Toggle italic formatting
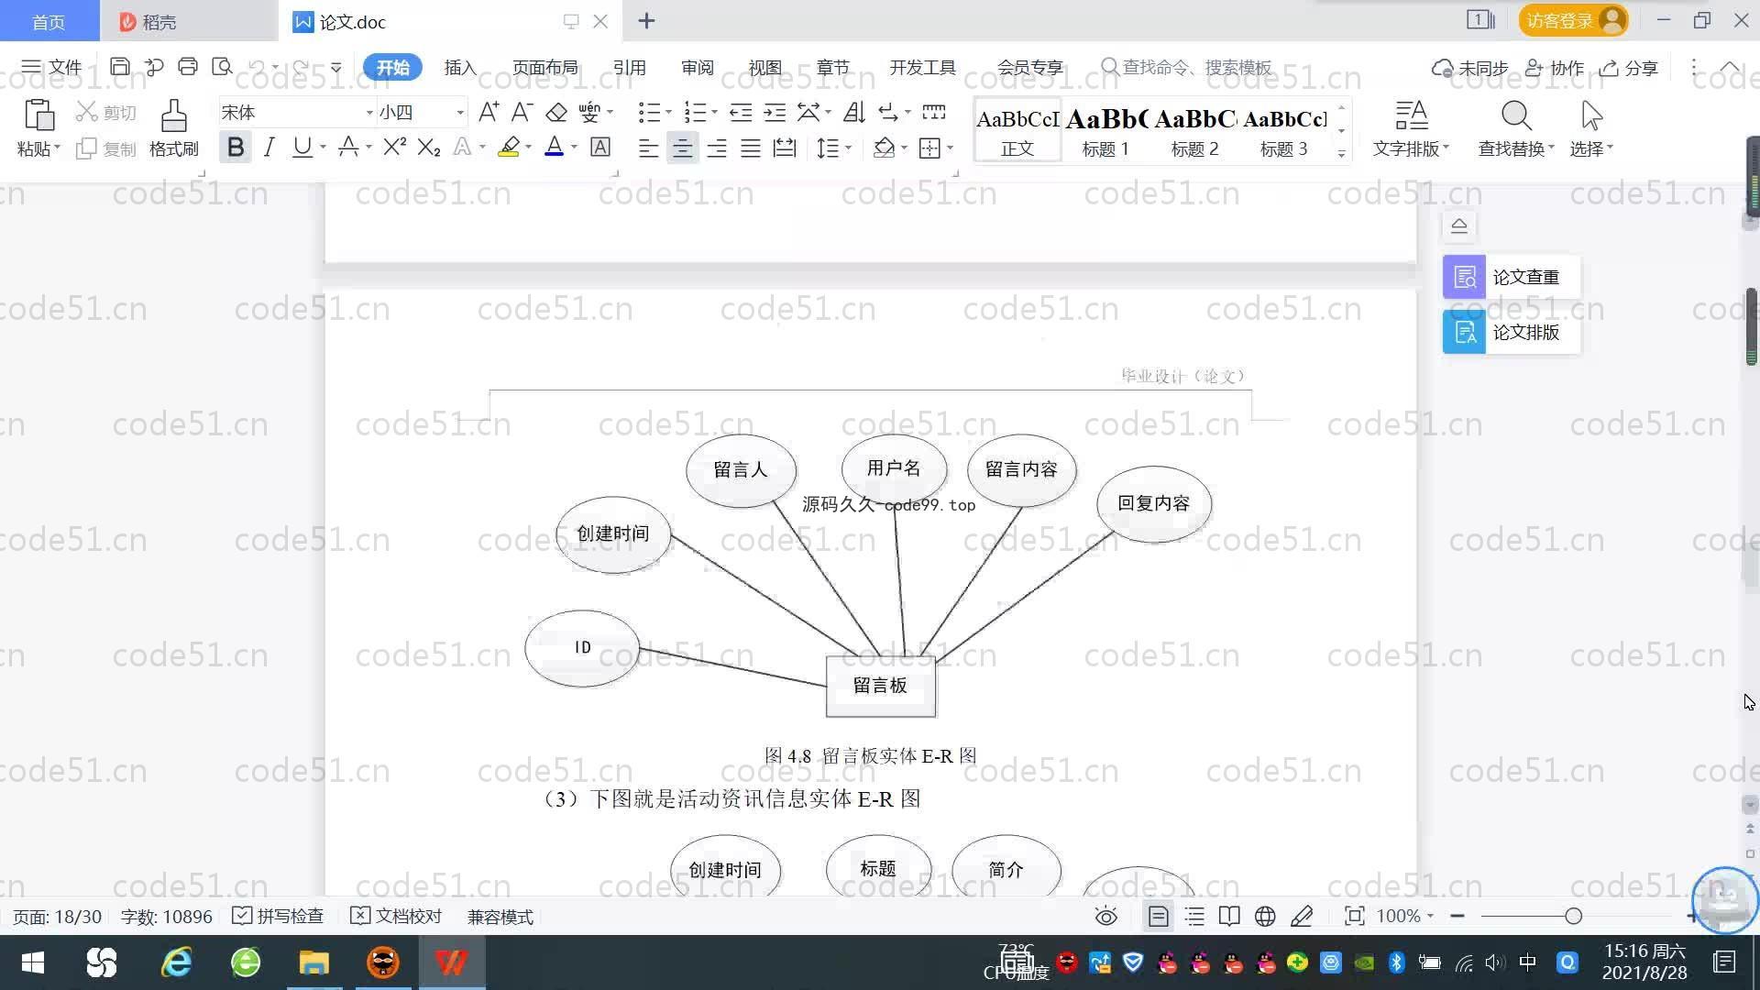Viewport: 1760px width, 990px height. (x=269, y=147)
